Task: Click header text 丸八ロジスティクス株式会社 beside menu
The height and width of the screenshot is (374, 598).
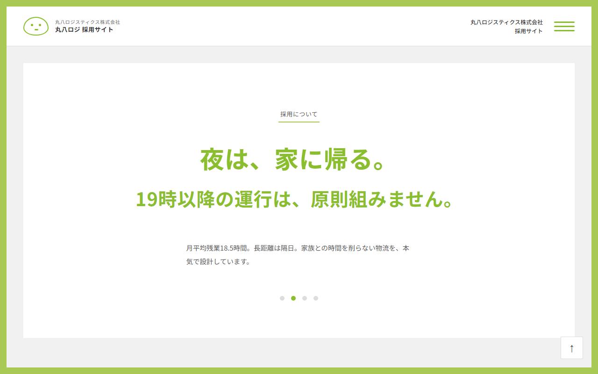Action: pos(506,22)
